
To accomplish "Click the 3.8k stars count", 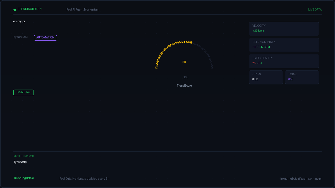I will click(x=255, y=79).
